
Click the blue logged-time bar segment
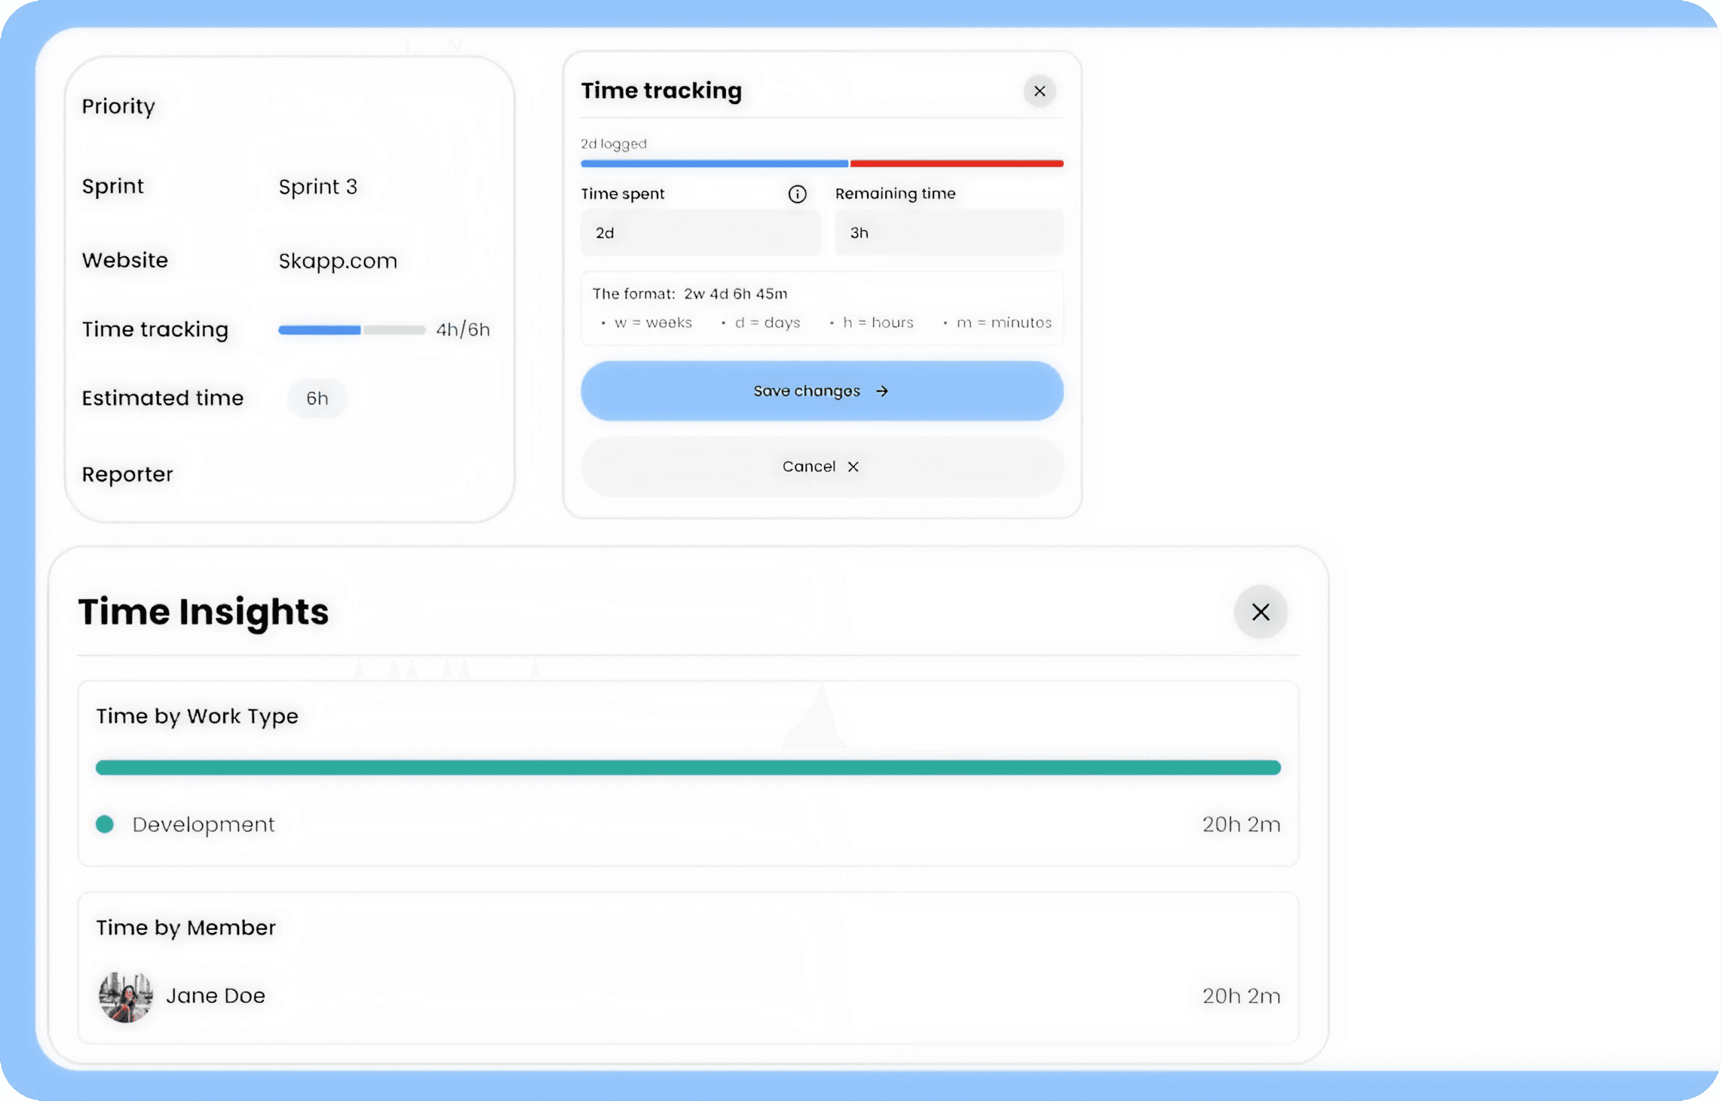[x=714, y=164]
